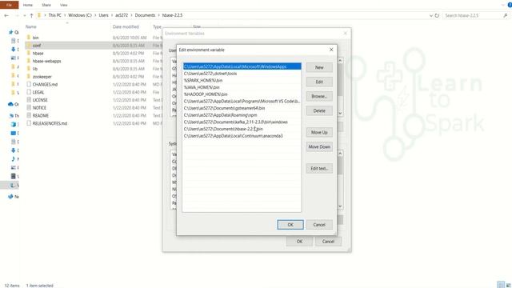512x288 pixels.
Task: Click Users in the breadcrumb path
Action: (x=103, y=15)
